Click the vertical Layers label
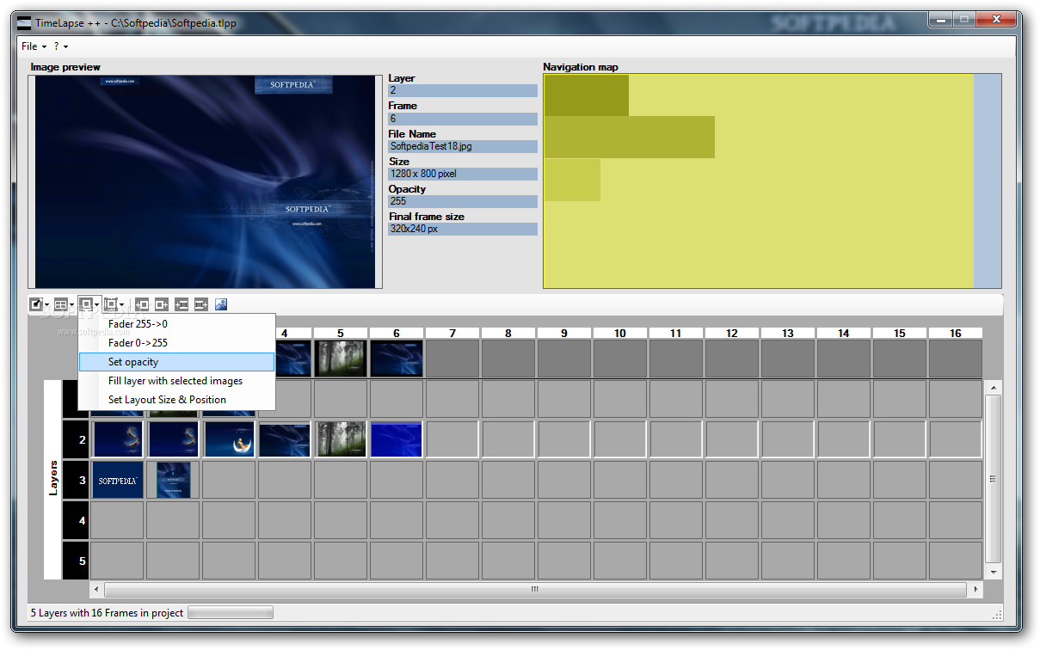Viewport: 1040px width, 650px height. (x=52, y=479)
